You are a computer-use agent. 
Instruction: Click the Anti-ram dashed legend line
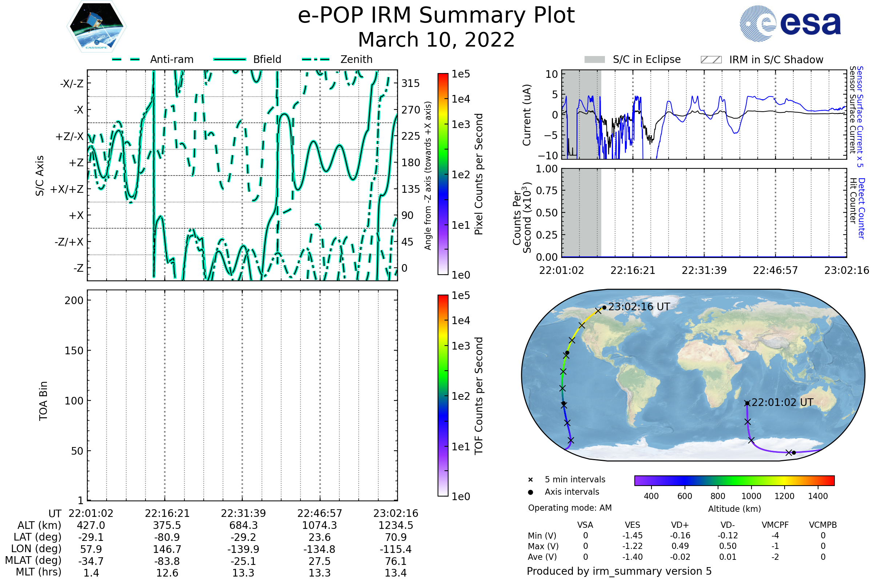[126, 59]
